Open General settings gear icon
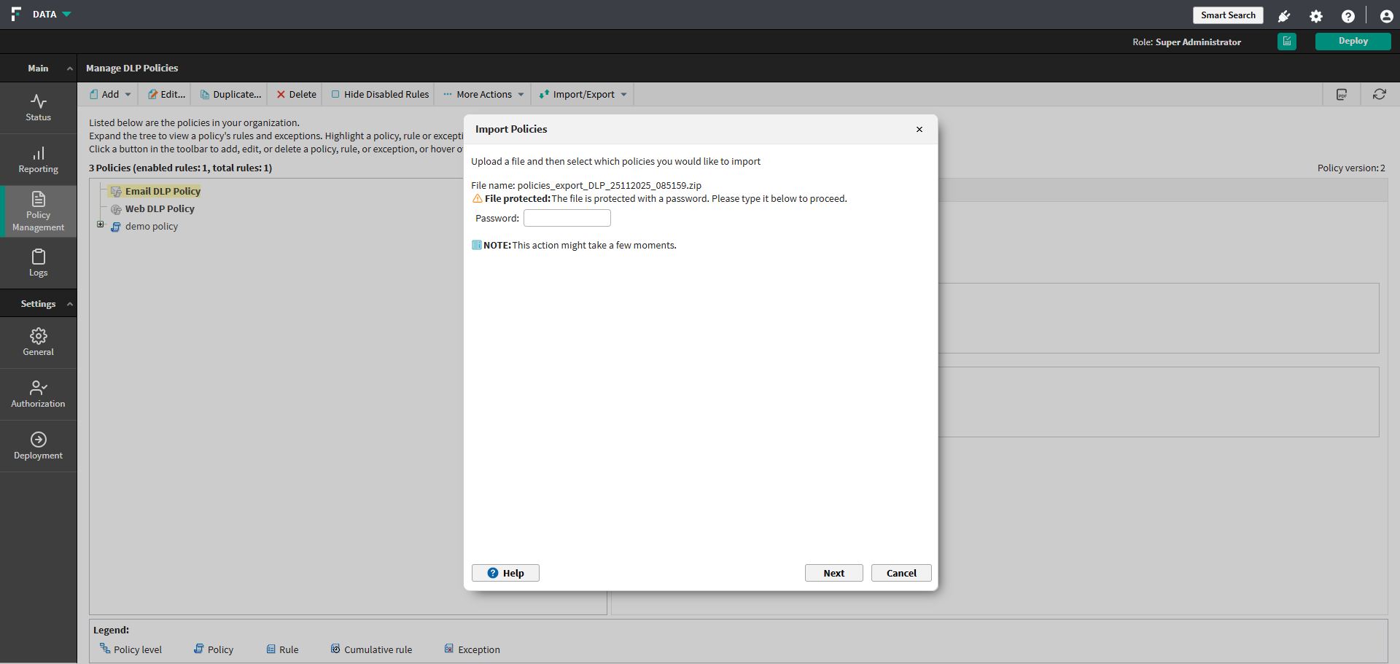This screenshot has height=664, width=1400. click(38, 336)
